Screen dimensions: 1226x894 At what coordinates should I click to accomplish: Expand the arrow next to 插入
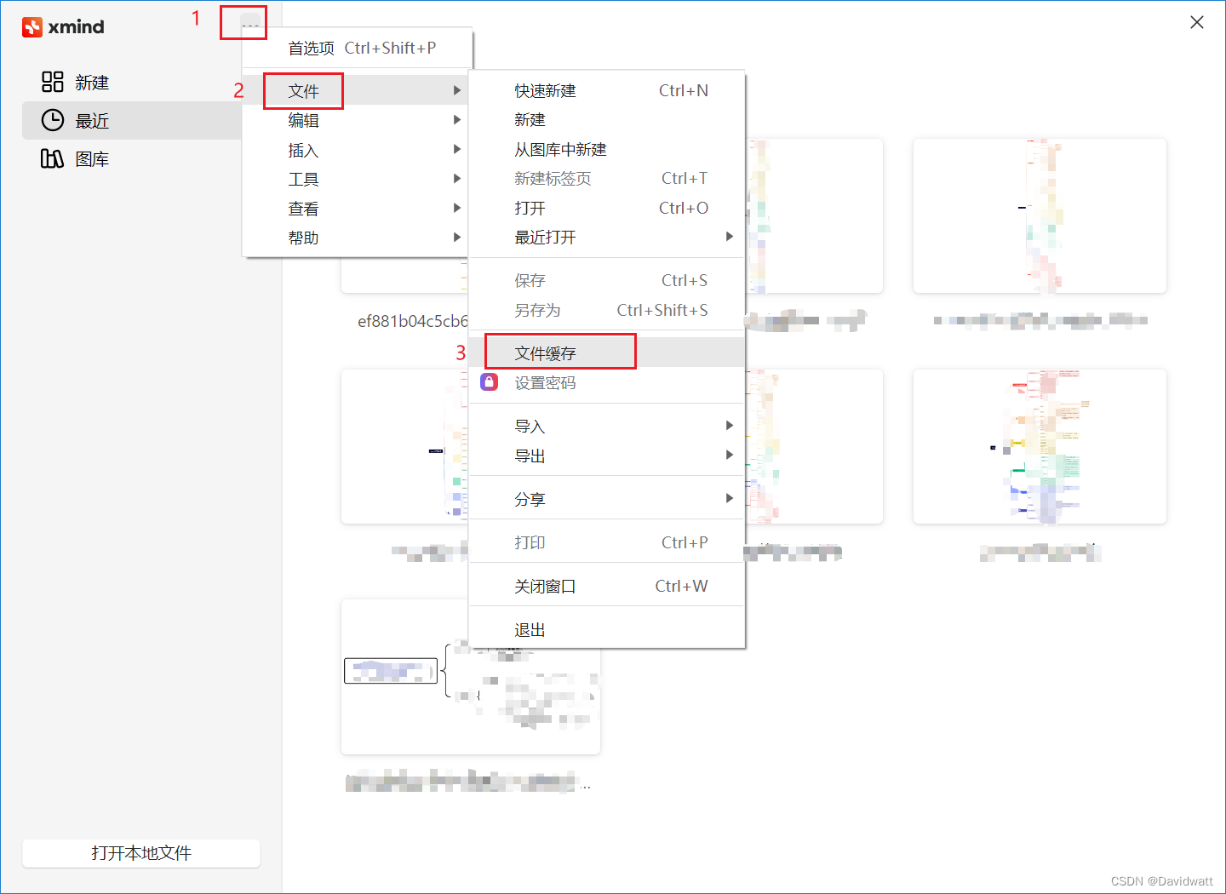(x=457, y=150)
